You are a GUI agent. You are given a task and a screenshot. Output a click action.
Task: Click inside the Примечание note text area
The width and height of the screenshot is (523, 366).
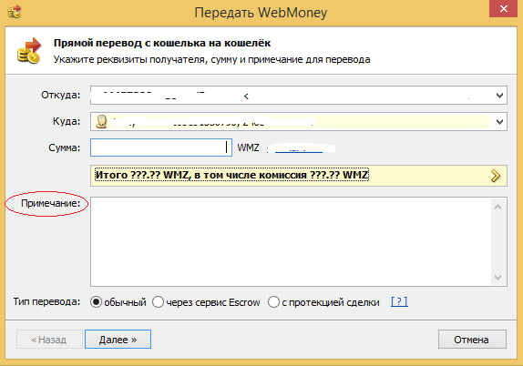tap(291, 241)
